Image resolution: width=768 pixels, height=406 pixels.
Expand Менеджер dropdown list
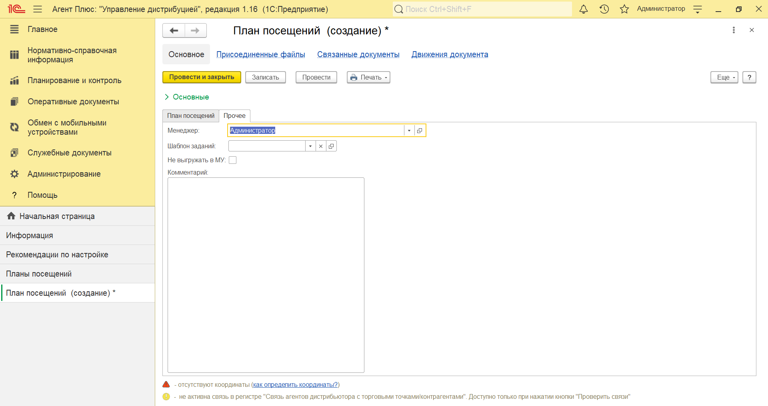click(409, 131)
